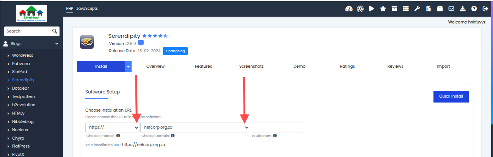
Task: Open settings wrench icon
Action: pos(417,8)
